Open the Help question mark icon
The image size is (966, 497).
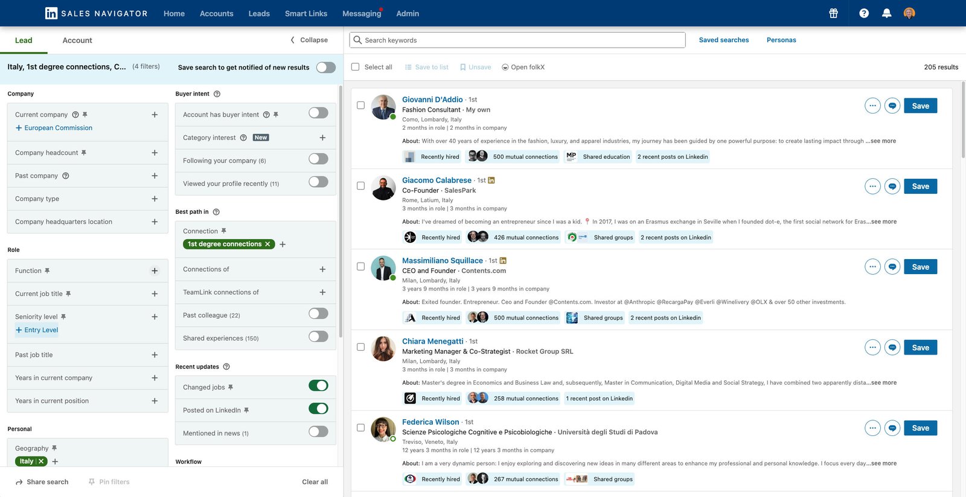pyautogui.click(x=864, y=13)
